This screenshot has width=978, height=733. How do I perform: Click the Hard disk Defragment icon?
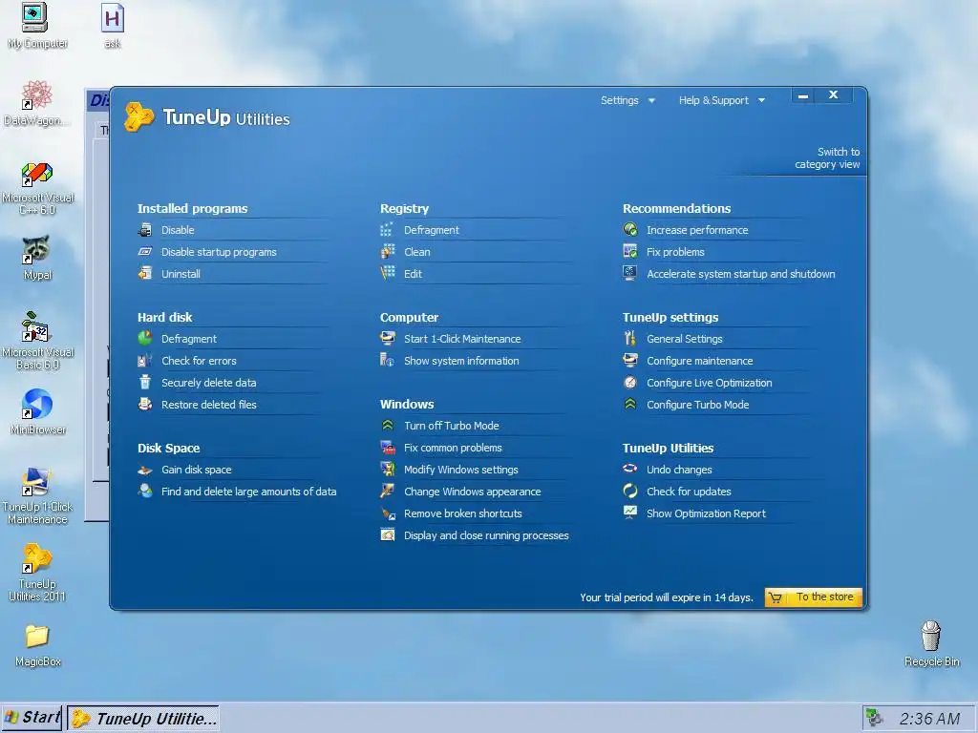point(145,339)
